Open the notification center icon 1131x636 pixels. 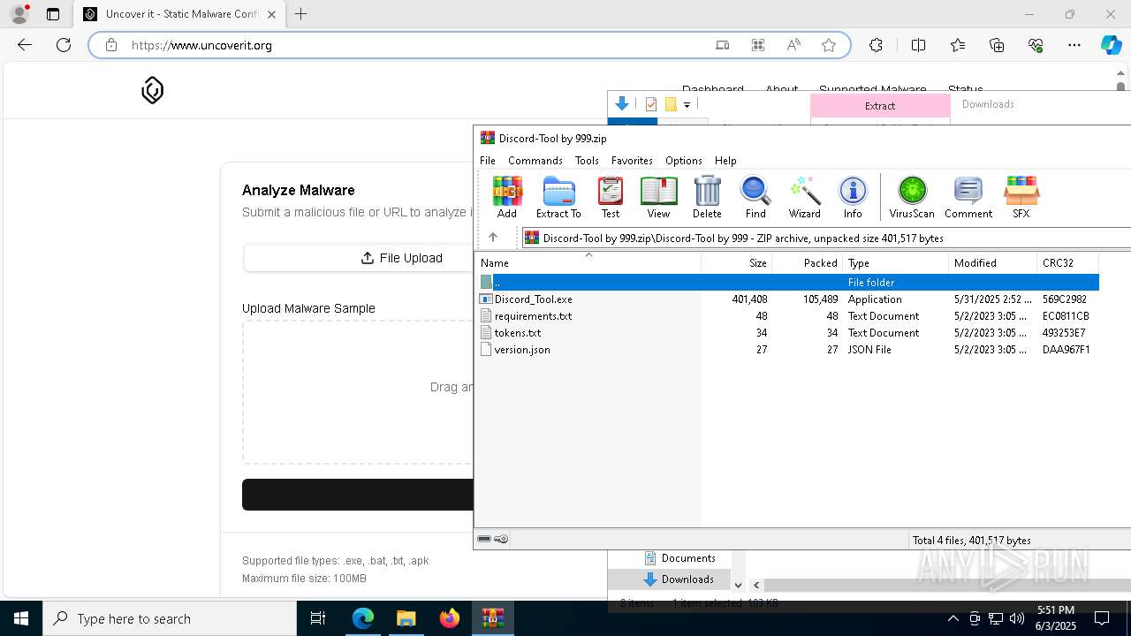[x=1102, y=618]
